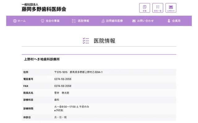
Task: Click the 医院情報 page heading text
Action: click(x=105, y=41)
